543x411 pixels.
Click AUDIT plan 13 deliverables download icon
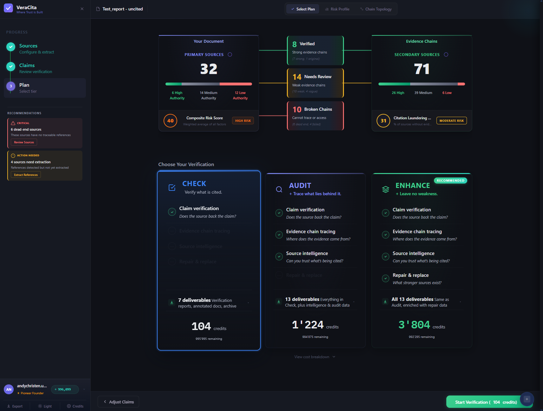click(279, 302)
